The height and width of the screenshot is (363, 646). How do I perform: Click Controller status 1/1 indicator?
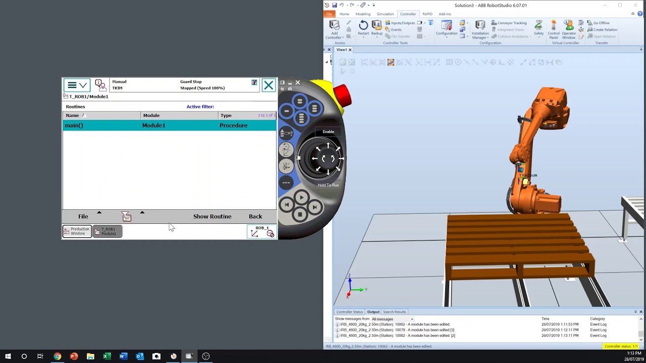pyautogui.click(x=621, y=346)
